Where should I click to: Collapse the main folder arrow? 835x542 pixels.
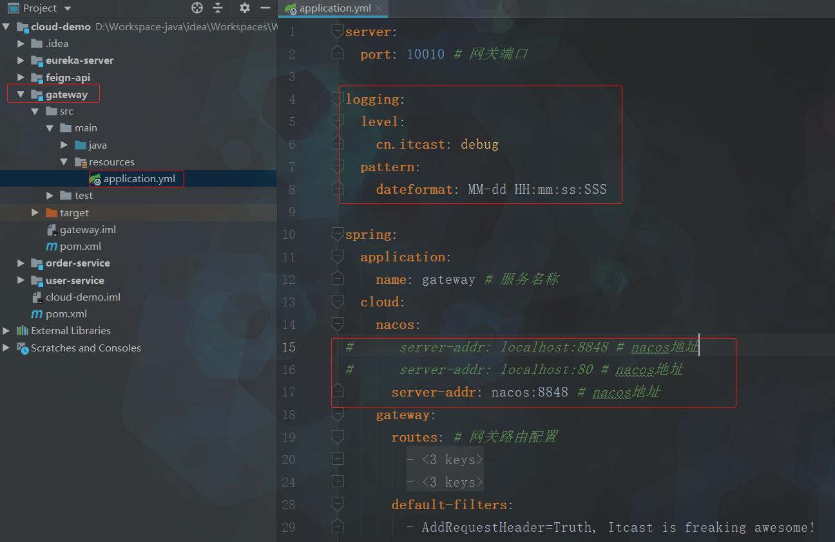click(x=50, y=128)
